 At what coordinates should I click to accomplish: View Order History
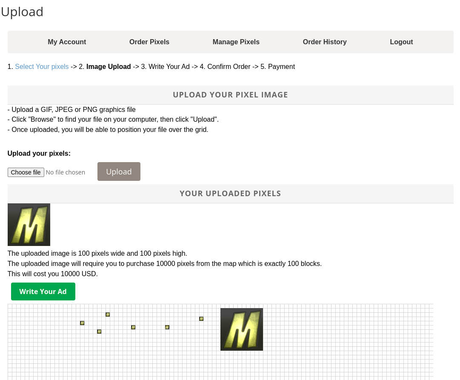pos(325,42)
